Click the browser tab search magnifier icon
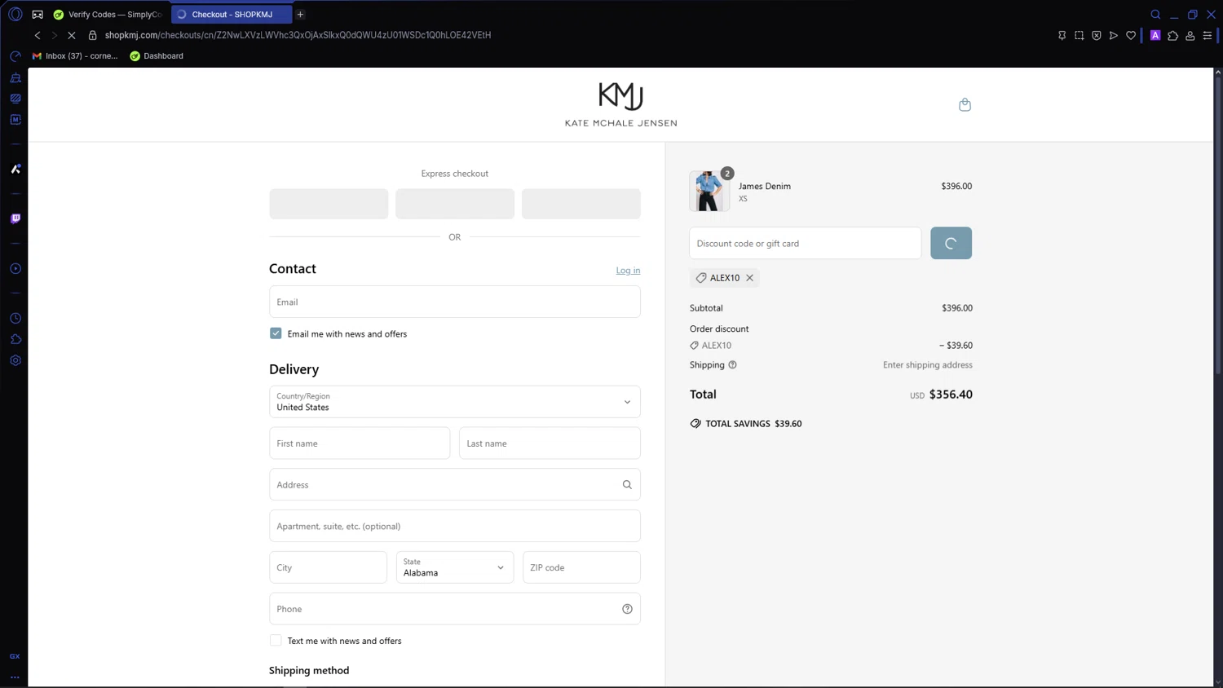 (1155, 15)
